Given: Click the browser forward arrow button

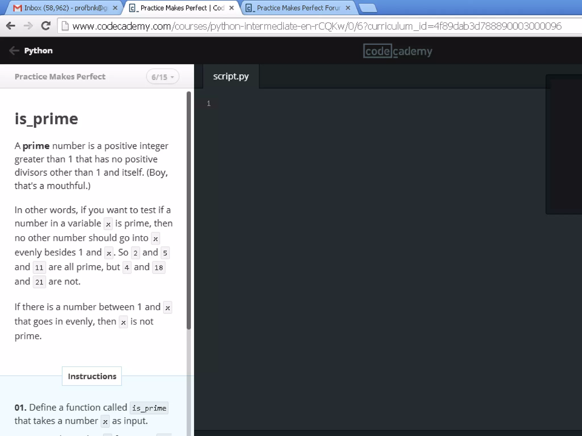Looking at the screenshot, I should point(28,26).
